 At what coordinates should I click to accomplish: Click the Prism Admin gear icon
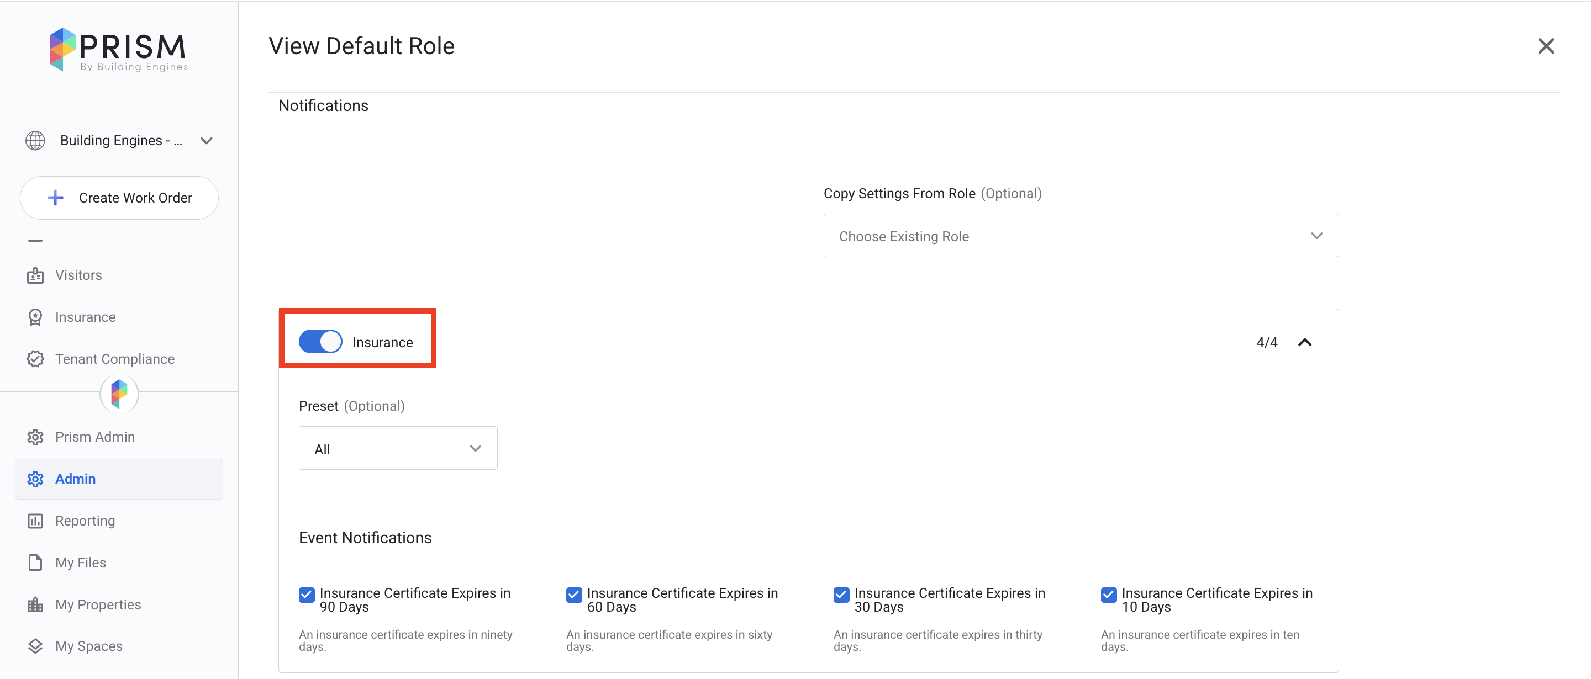[35, 437]
